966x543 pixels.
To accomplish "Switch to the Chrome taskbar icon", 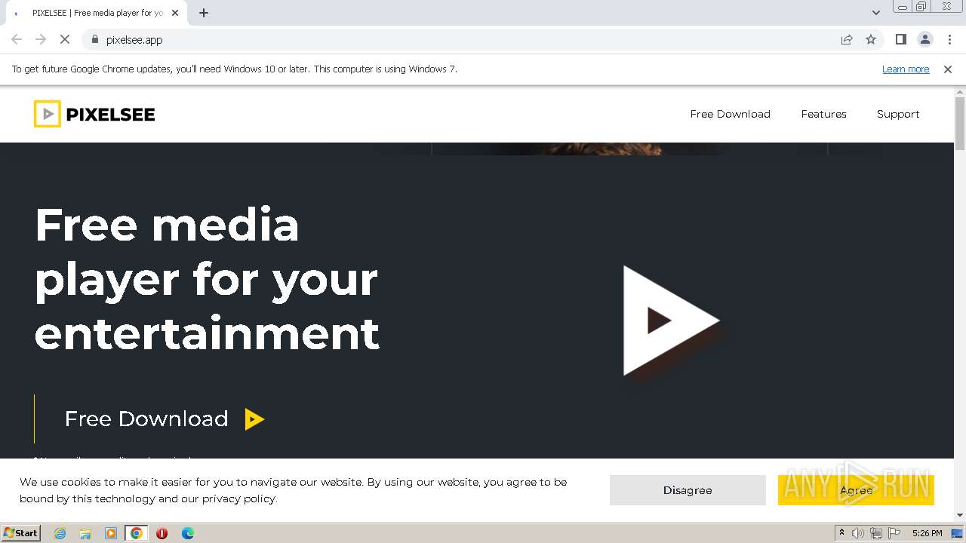I will click(137, 533).
